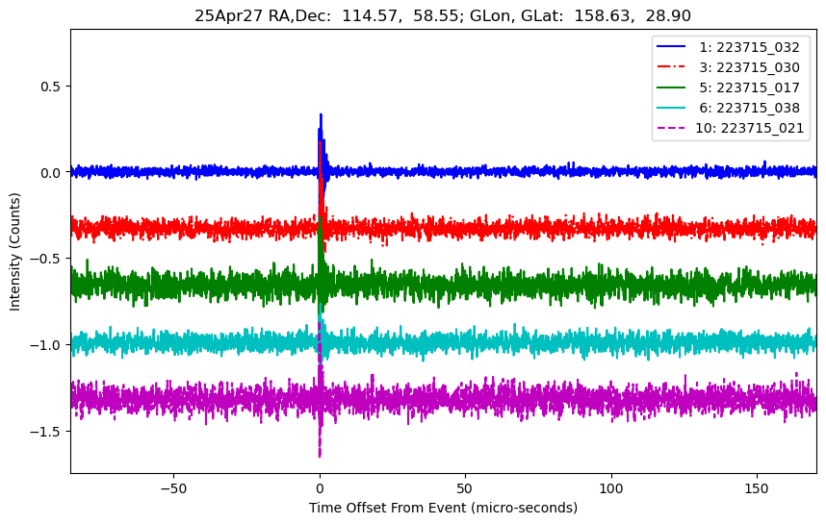Click the plot title starting with 25Apr27 RA,Dec
Screen dimensions: 826x524
click(x=443, y=15)
